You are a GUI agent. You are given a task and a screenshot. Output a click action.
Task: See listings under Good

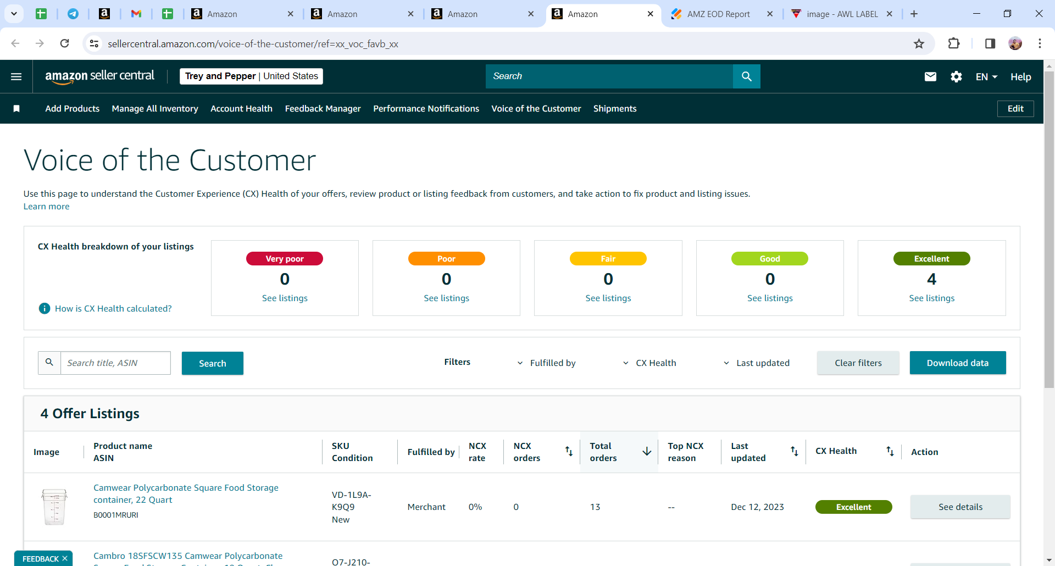[x=770, y=298]
